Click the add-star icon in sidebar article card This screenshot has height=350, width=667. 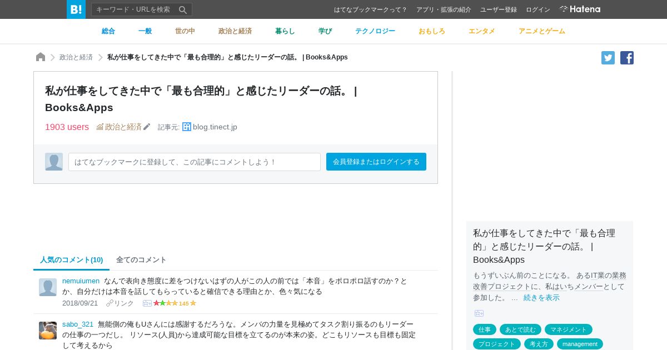479,313
